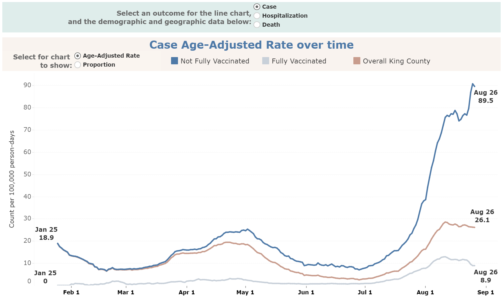Image resolution: width=503 pixels, height=303 pixels.
Task: Select the Case outcome radio button
Action: (257, 7)
